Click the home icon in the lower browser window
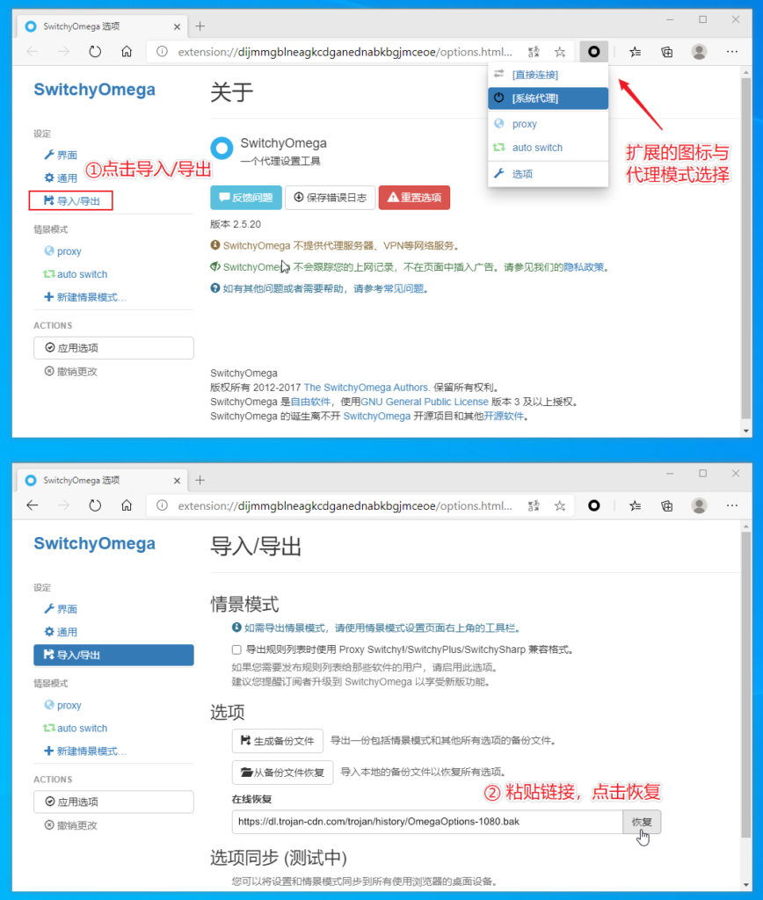The image size is (763, 900). [x=127, y=505]
